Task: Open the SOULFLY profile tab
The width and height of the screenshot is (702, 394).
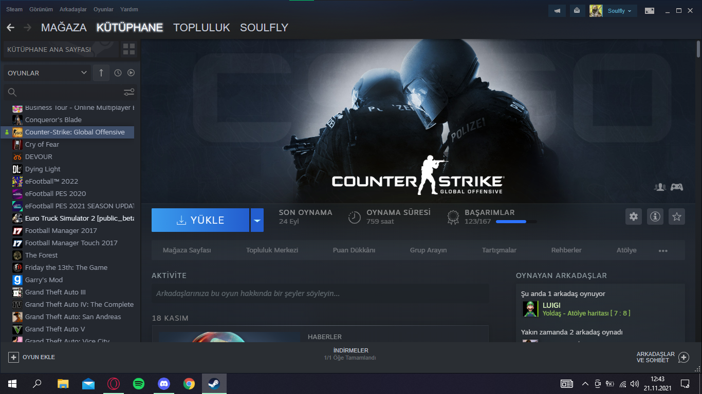Action: [264, 28]
